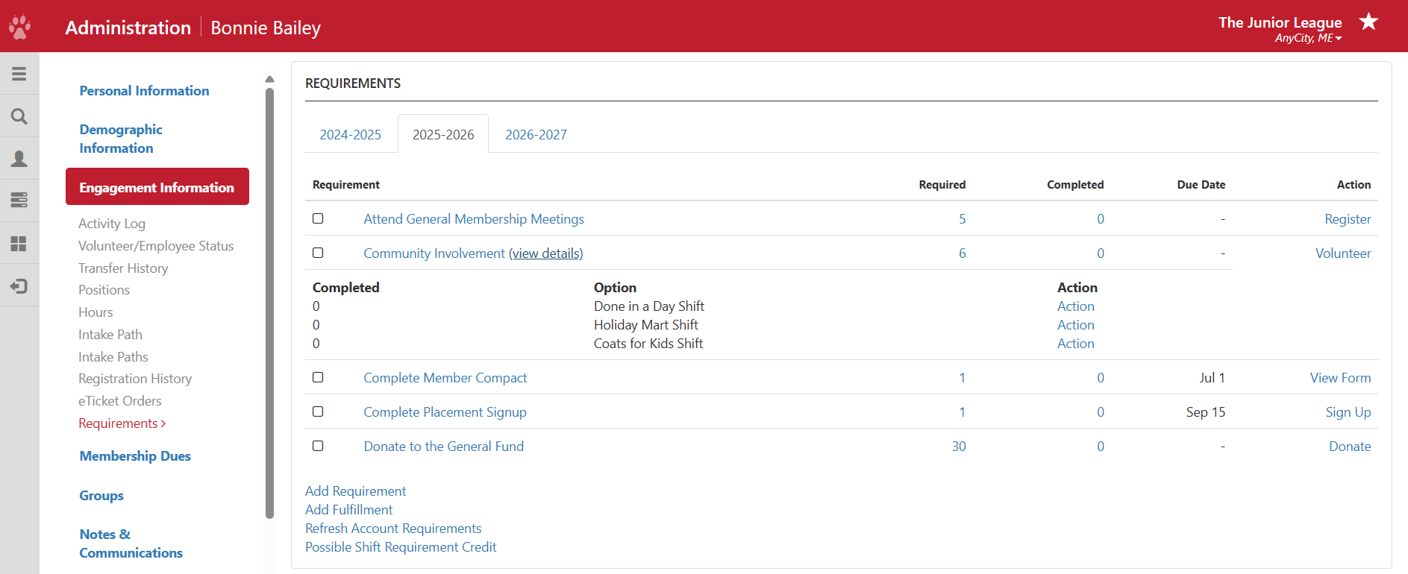The width and height of the screenshot is (1408, 574).
Task: Check the Community Involvement checkbox
Action: coord(318,253)
